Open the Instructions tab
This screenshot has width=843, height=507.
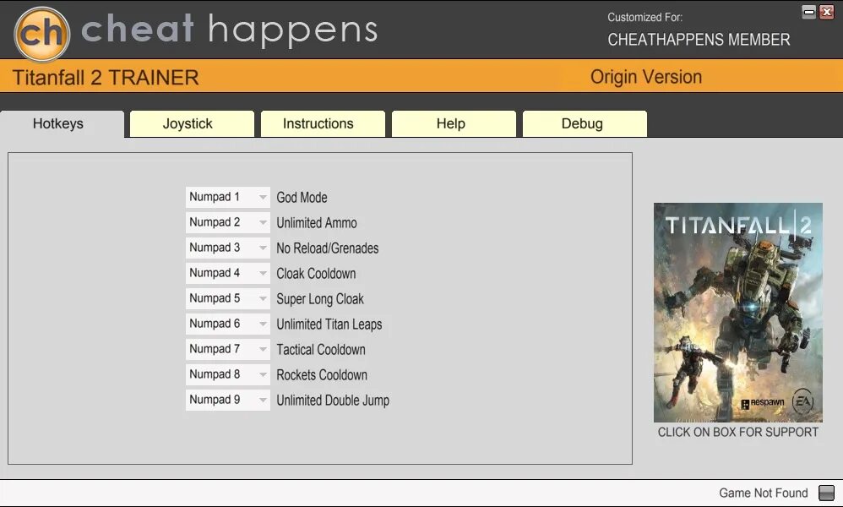(323, 124)
